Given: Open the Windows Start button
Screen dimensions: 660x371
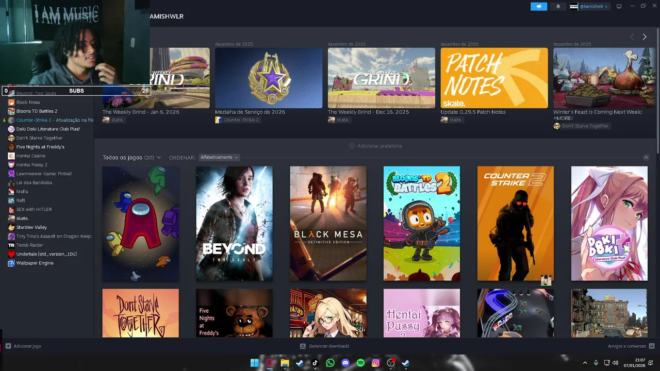Looking at the screenshot, I should 254,363.
